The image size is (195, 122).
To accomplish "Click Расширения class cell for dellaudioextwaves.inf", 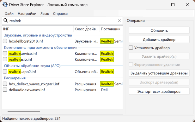I will coord(85,90).
